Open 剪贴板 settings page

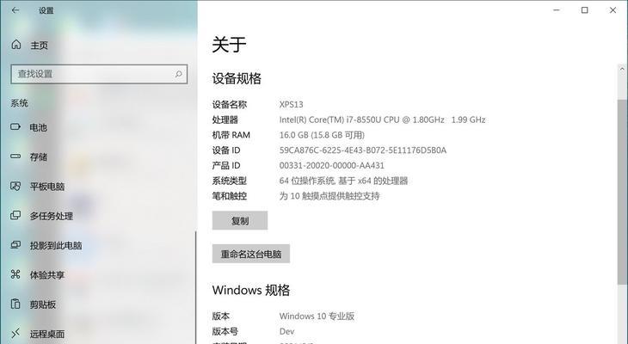(43, 304)
